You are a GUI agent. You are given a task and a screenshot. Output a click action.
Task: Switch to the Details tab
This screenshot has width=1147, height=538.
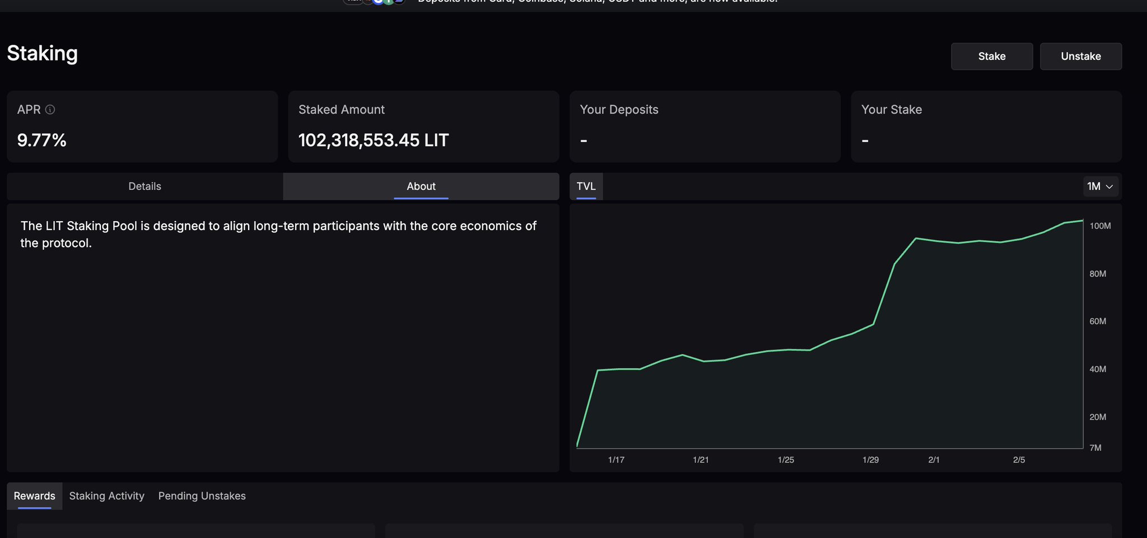(144, 186)
